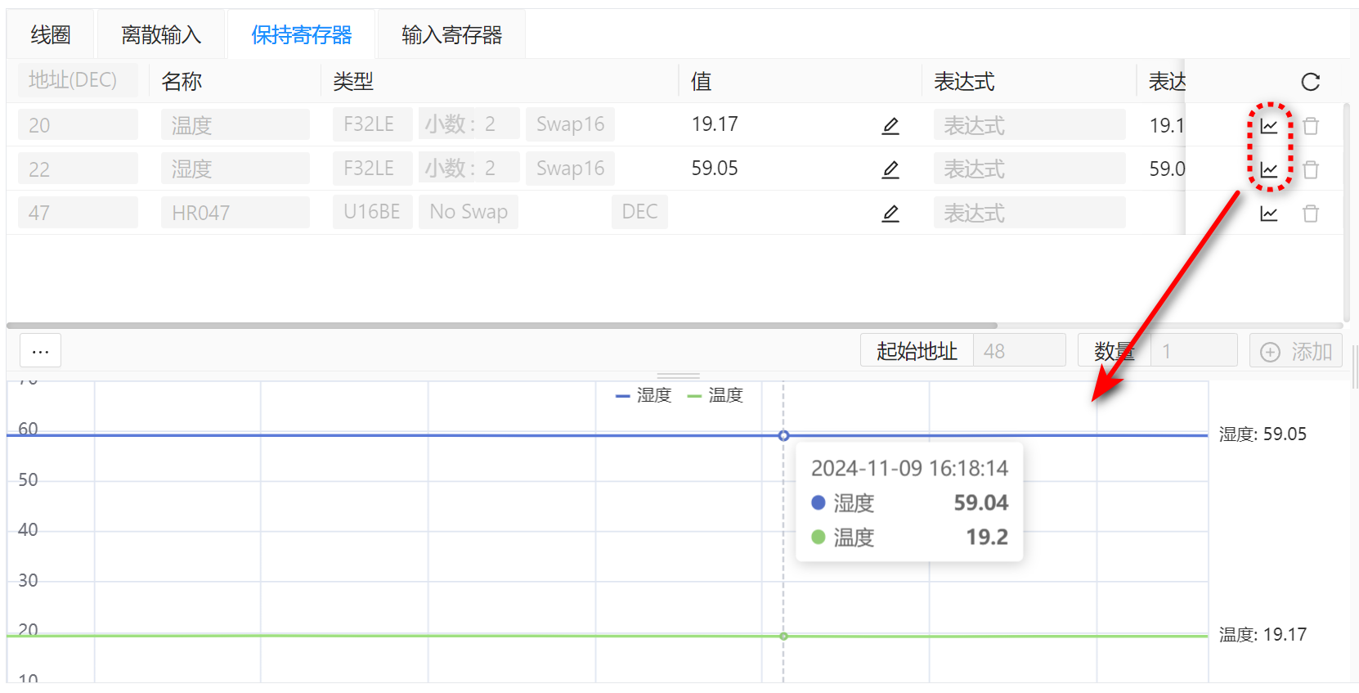Edit the value 19.17 with pencil icon

pos(890,126)
